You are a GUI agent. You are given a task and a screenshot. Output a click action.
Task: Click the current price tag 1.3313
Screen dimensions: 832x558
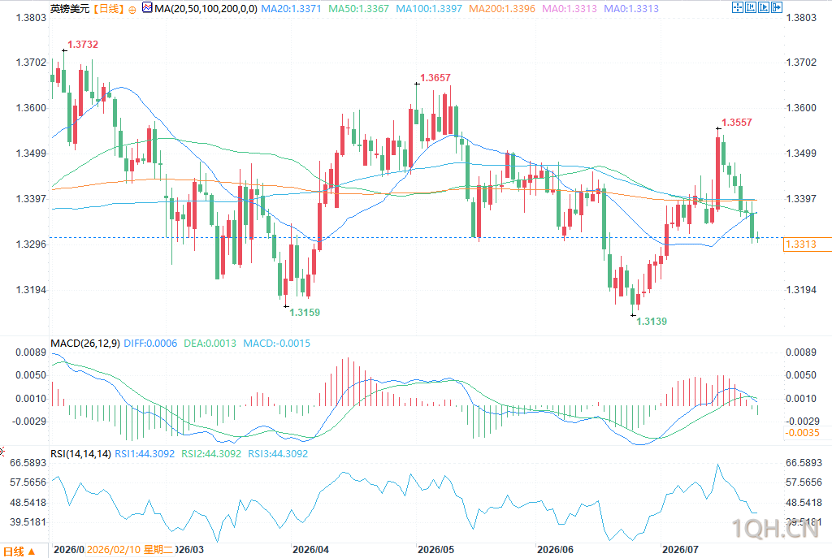point(807,244)
